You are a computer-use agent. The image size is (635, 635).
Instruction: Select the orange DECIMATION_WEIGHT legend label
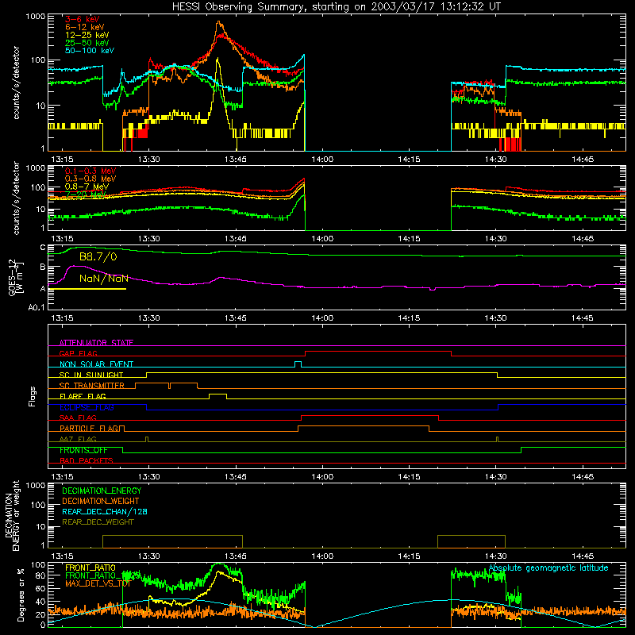coord(101,501)
